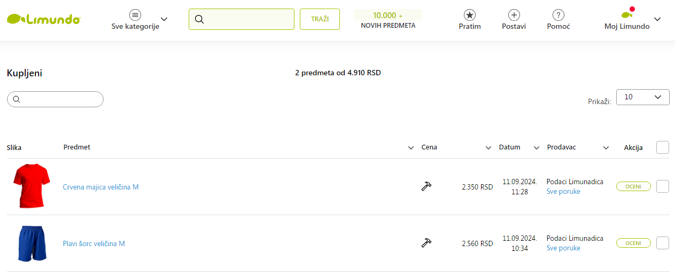Screen dimensions: 675x276
Task: Click the Postavi plus icon
Action: click(x=514, y=15)
